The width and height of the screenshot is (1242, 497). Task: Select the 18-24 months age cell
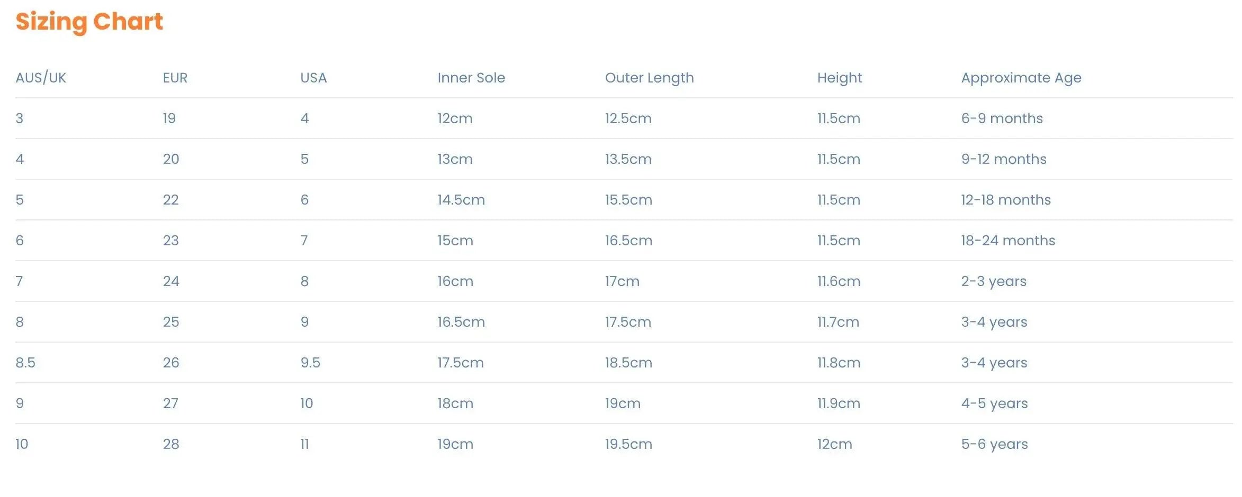click(1008, 241)
